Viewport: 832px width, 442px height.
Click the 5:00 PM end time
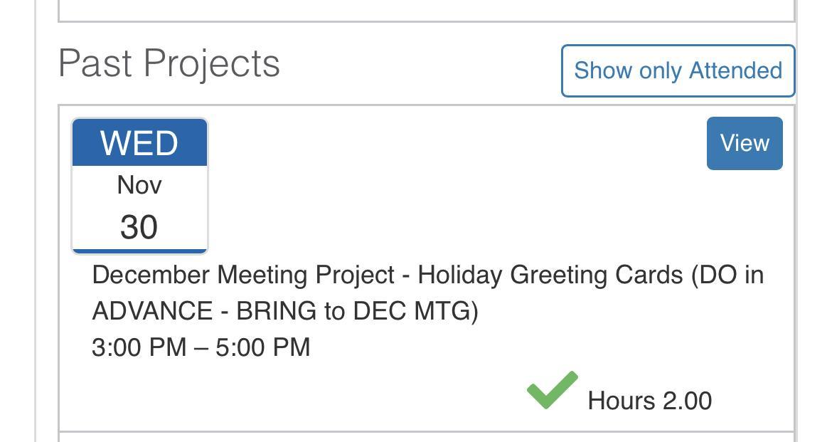click(x=263, y=347)
